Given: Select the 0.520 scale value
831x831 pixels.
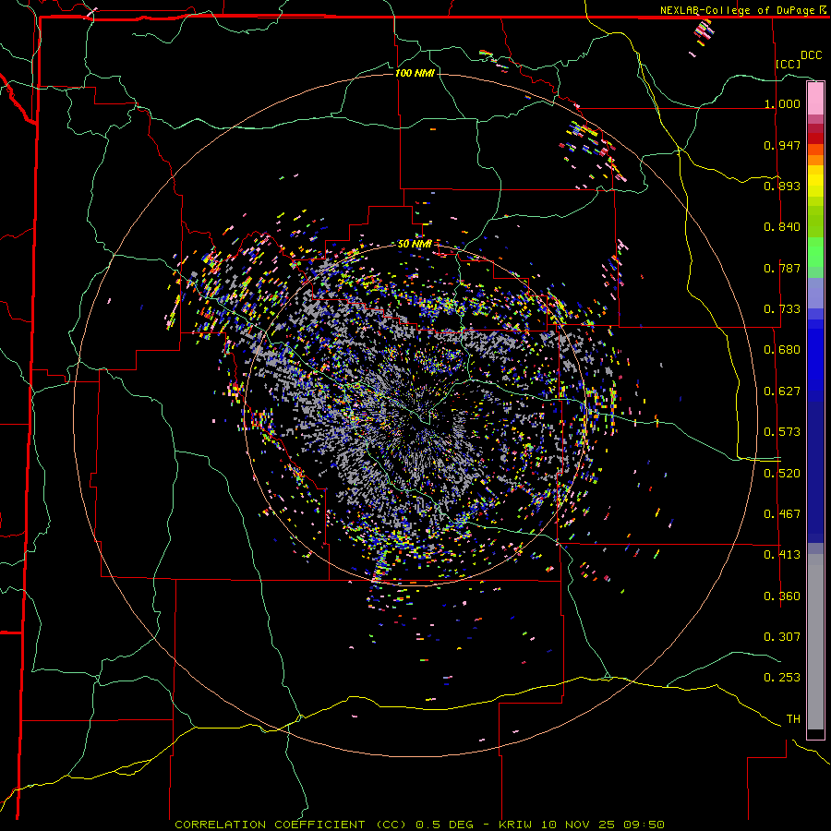Looking at the screenshot, I should click(782, 474).
